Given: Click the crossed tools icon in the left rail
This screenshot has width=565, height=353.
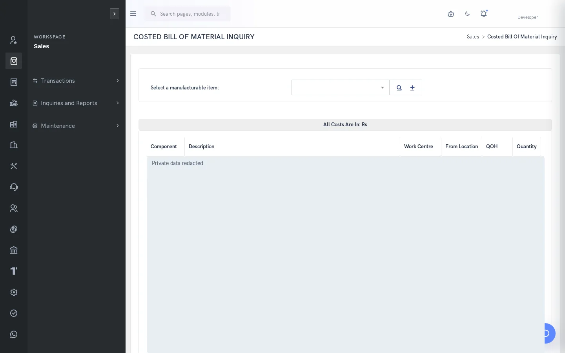Looking at the screenshot, I should pos(14,166).
